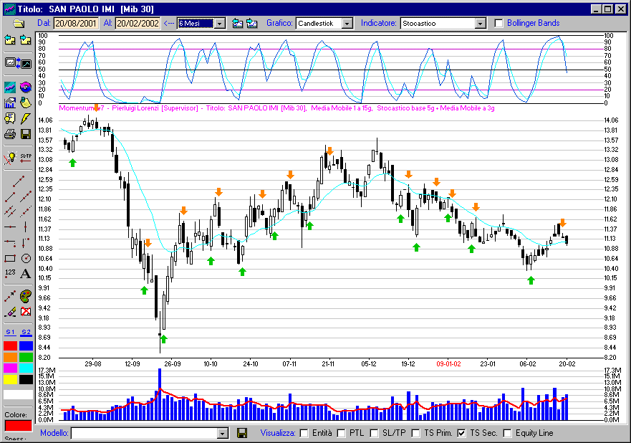631x443 pixels.
Task: Toggle the PTL checkbox
Action: coord(341,433)
